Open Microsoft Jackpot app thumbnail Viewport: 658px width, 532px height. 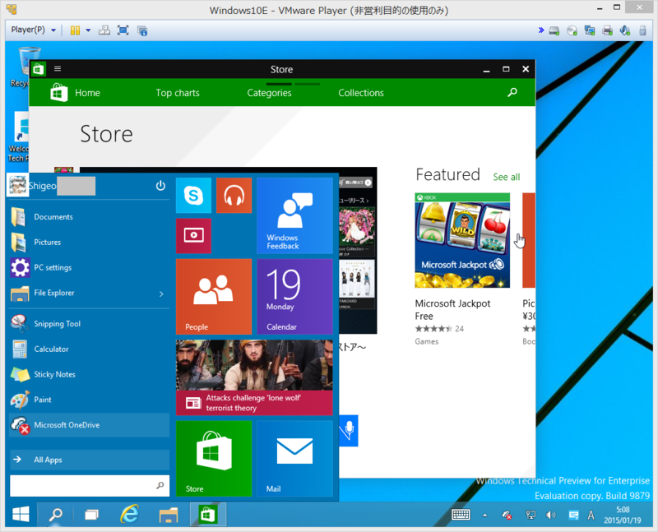(462, 240)
